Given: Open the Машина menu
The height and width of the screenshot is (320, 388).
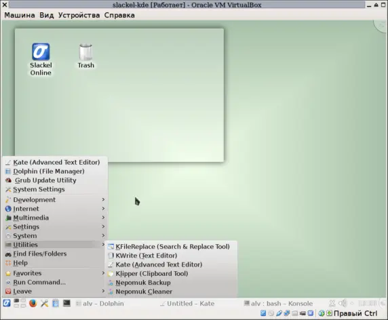Looking at the screenshot, I should point(20,15).
